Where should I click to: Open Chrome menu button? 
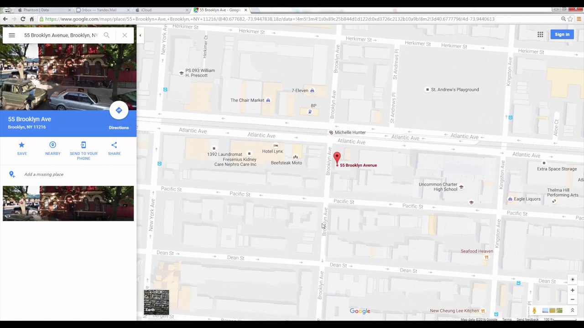click(x=579, y=19)
